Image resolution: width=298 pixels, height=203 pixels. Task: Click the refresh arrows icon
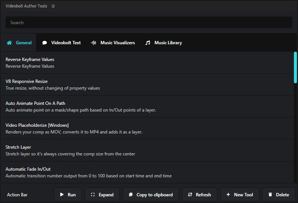tap(190, 194)
